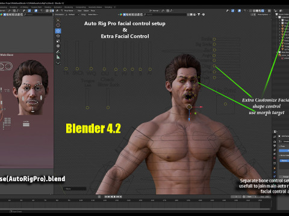Switch to the Compositing workspace tab
Screen dimensions: 289x216
(x=81, y=7)
